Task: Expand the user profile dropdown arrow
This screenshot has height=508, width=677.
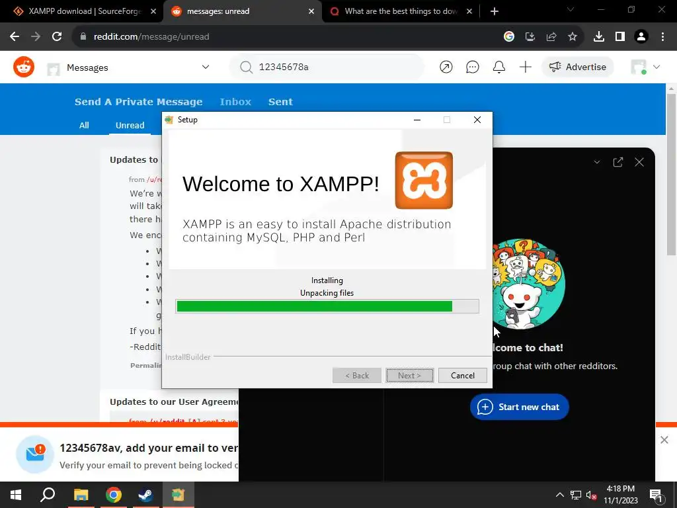Action: click(657, 67)
